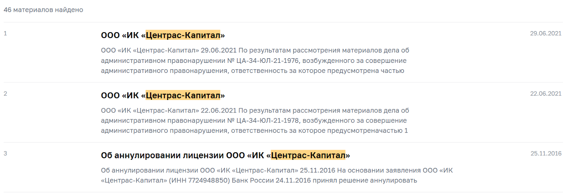572x195 pixels.
Task: Click highlighted Центрас-Капитал in second result title
Action: coord(183,95)
